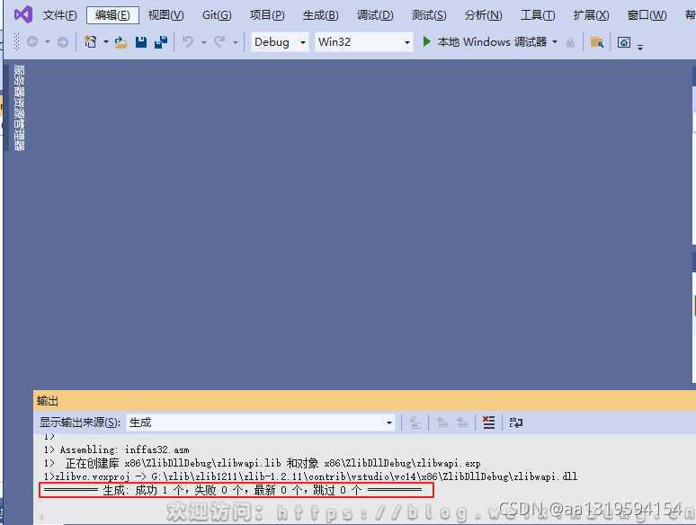
Task: Click the 'Assembling: inffas32.asm' output line
Action: point(116,450)
